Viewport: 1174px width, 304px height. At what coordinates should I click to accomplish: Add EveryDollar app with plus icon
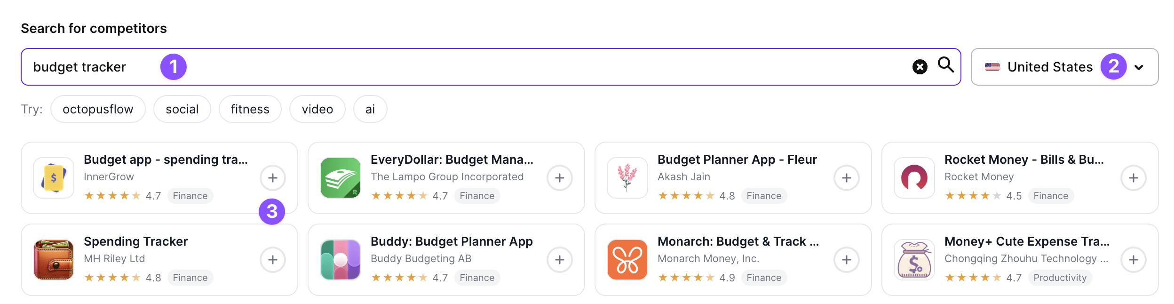[559, 178]
